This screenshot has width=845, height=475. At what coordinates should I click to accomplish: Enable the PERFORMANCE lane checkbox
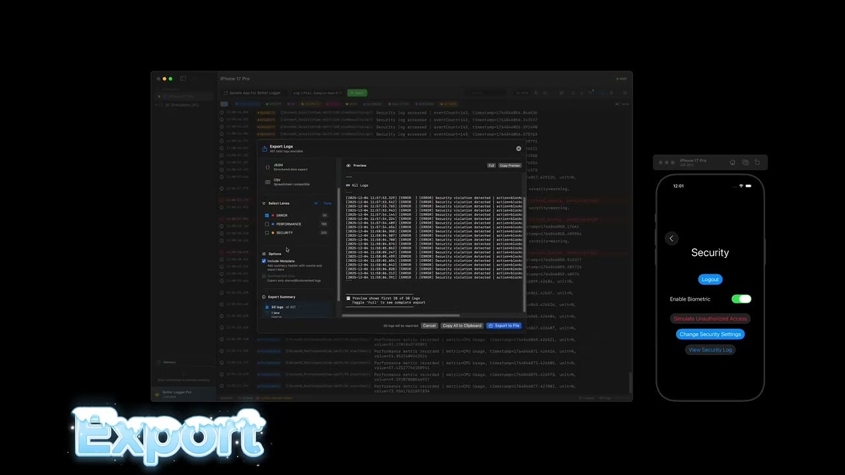267,224
